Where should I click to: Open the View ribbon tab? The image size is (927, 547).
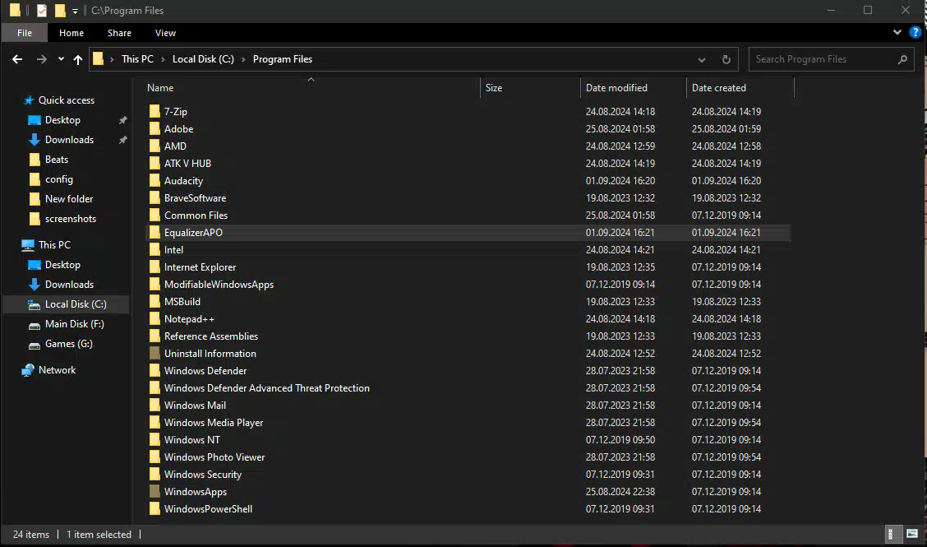click(x=165, y=33)
